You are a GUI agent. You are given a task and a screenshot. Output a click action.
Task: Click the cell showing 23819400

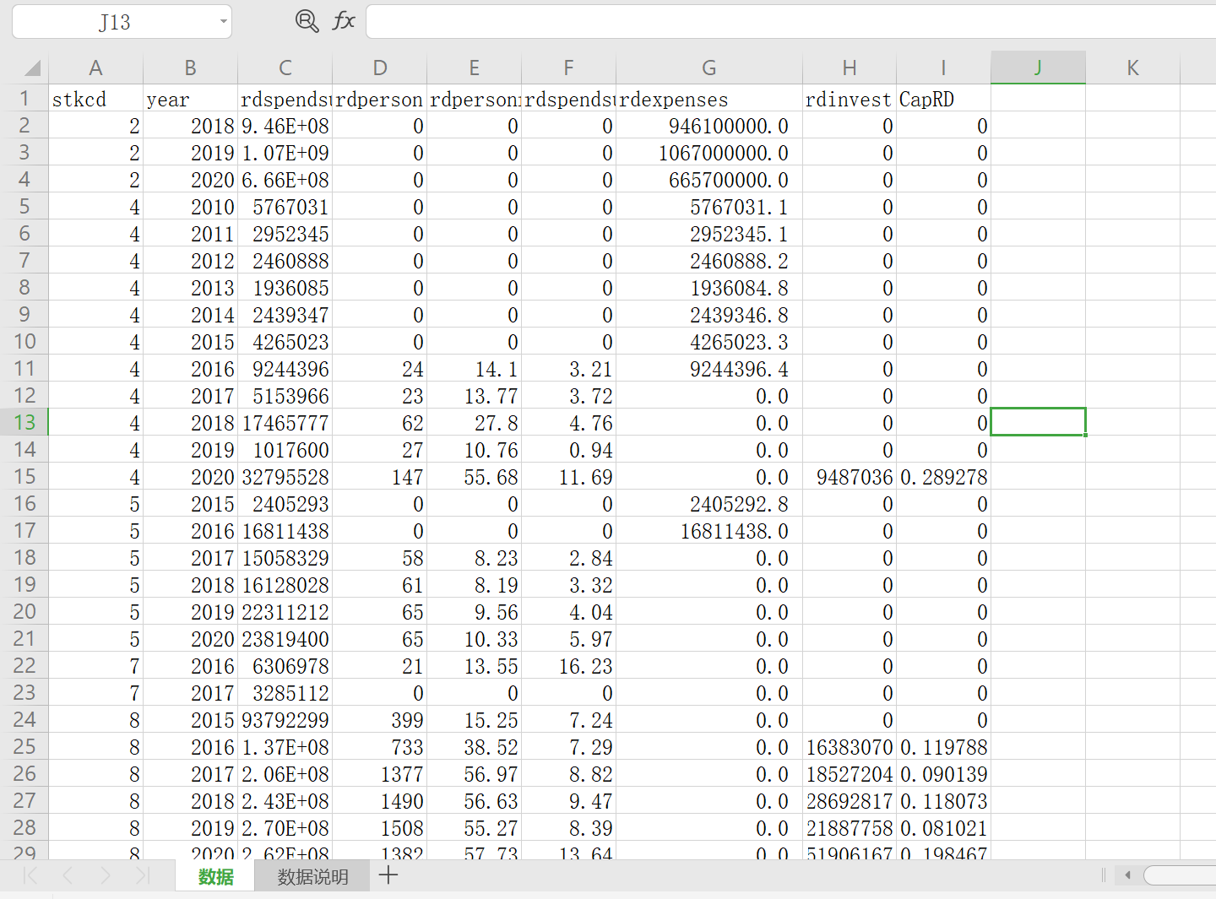click(285, 639)
